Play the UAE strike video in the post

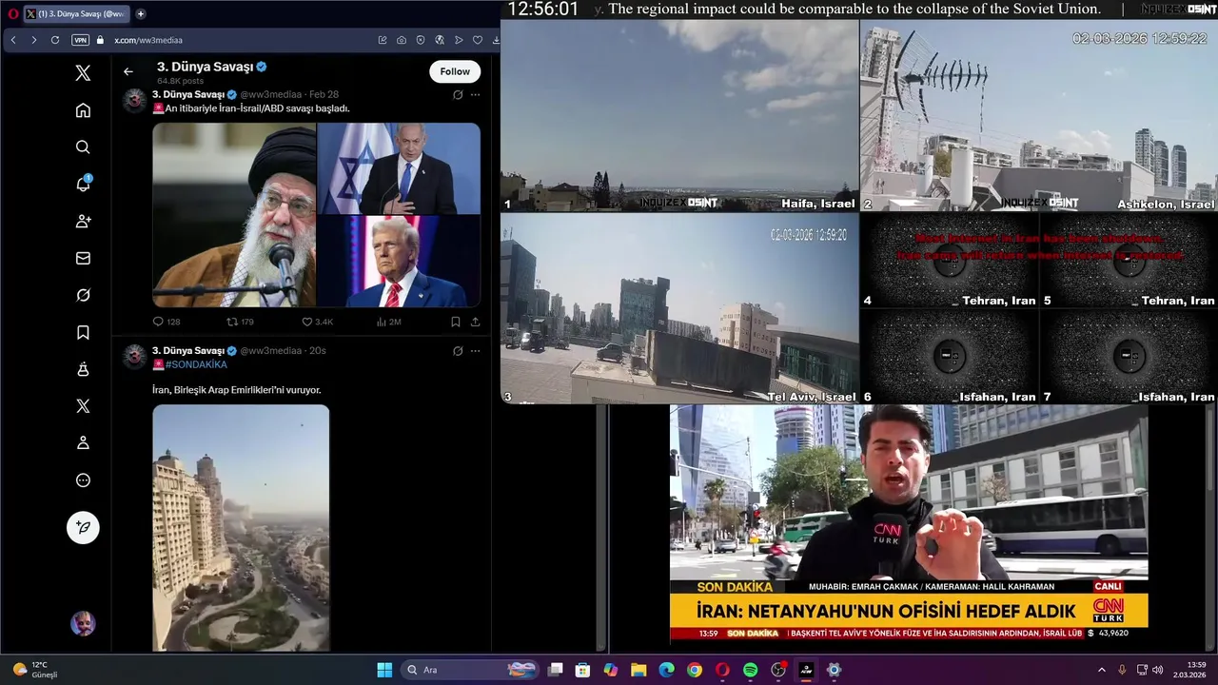[x=241, y=528]
